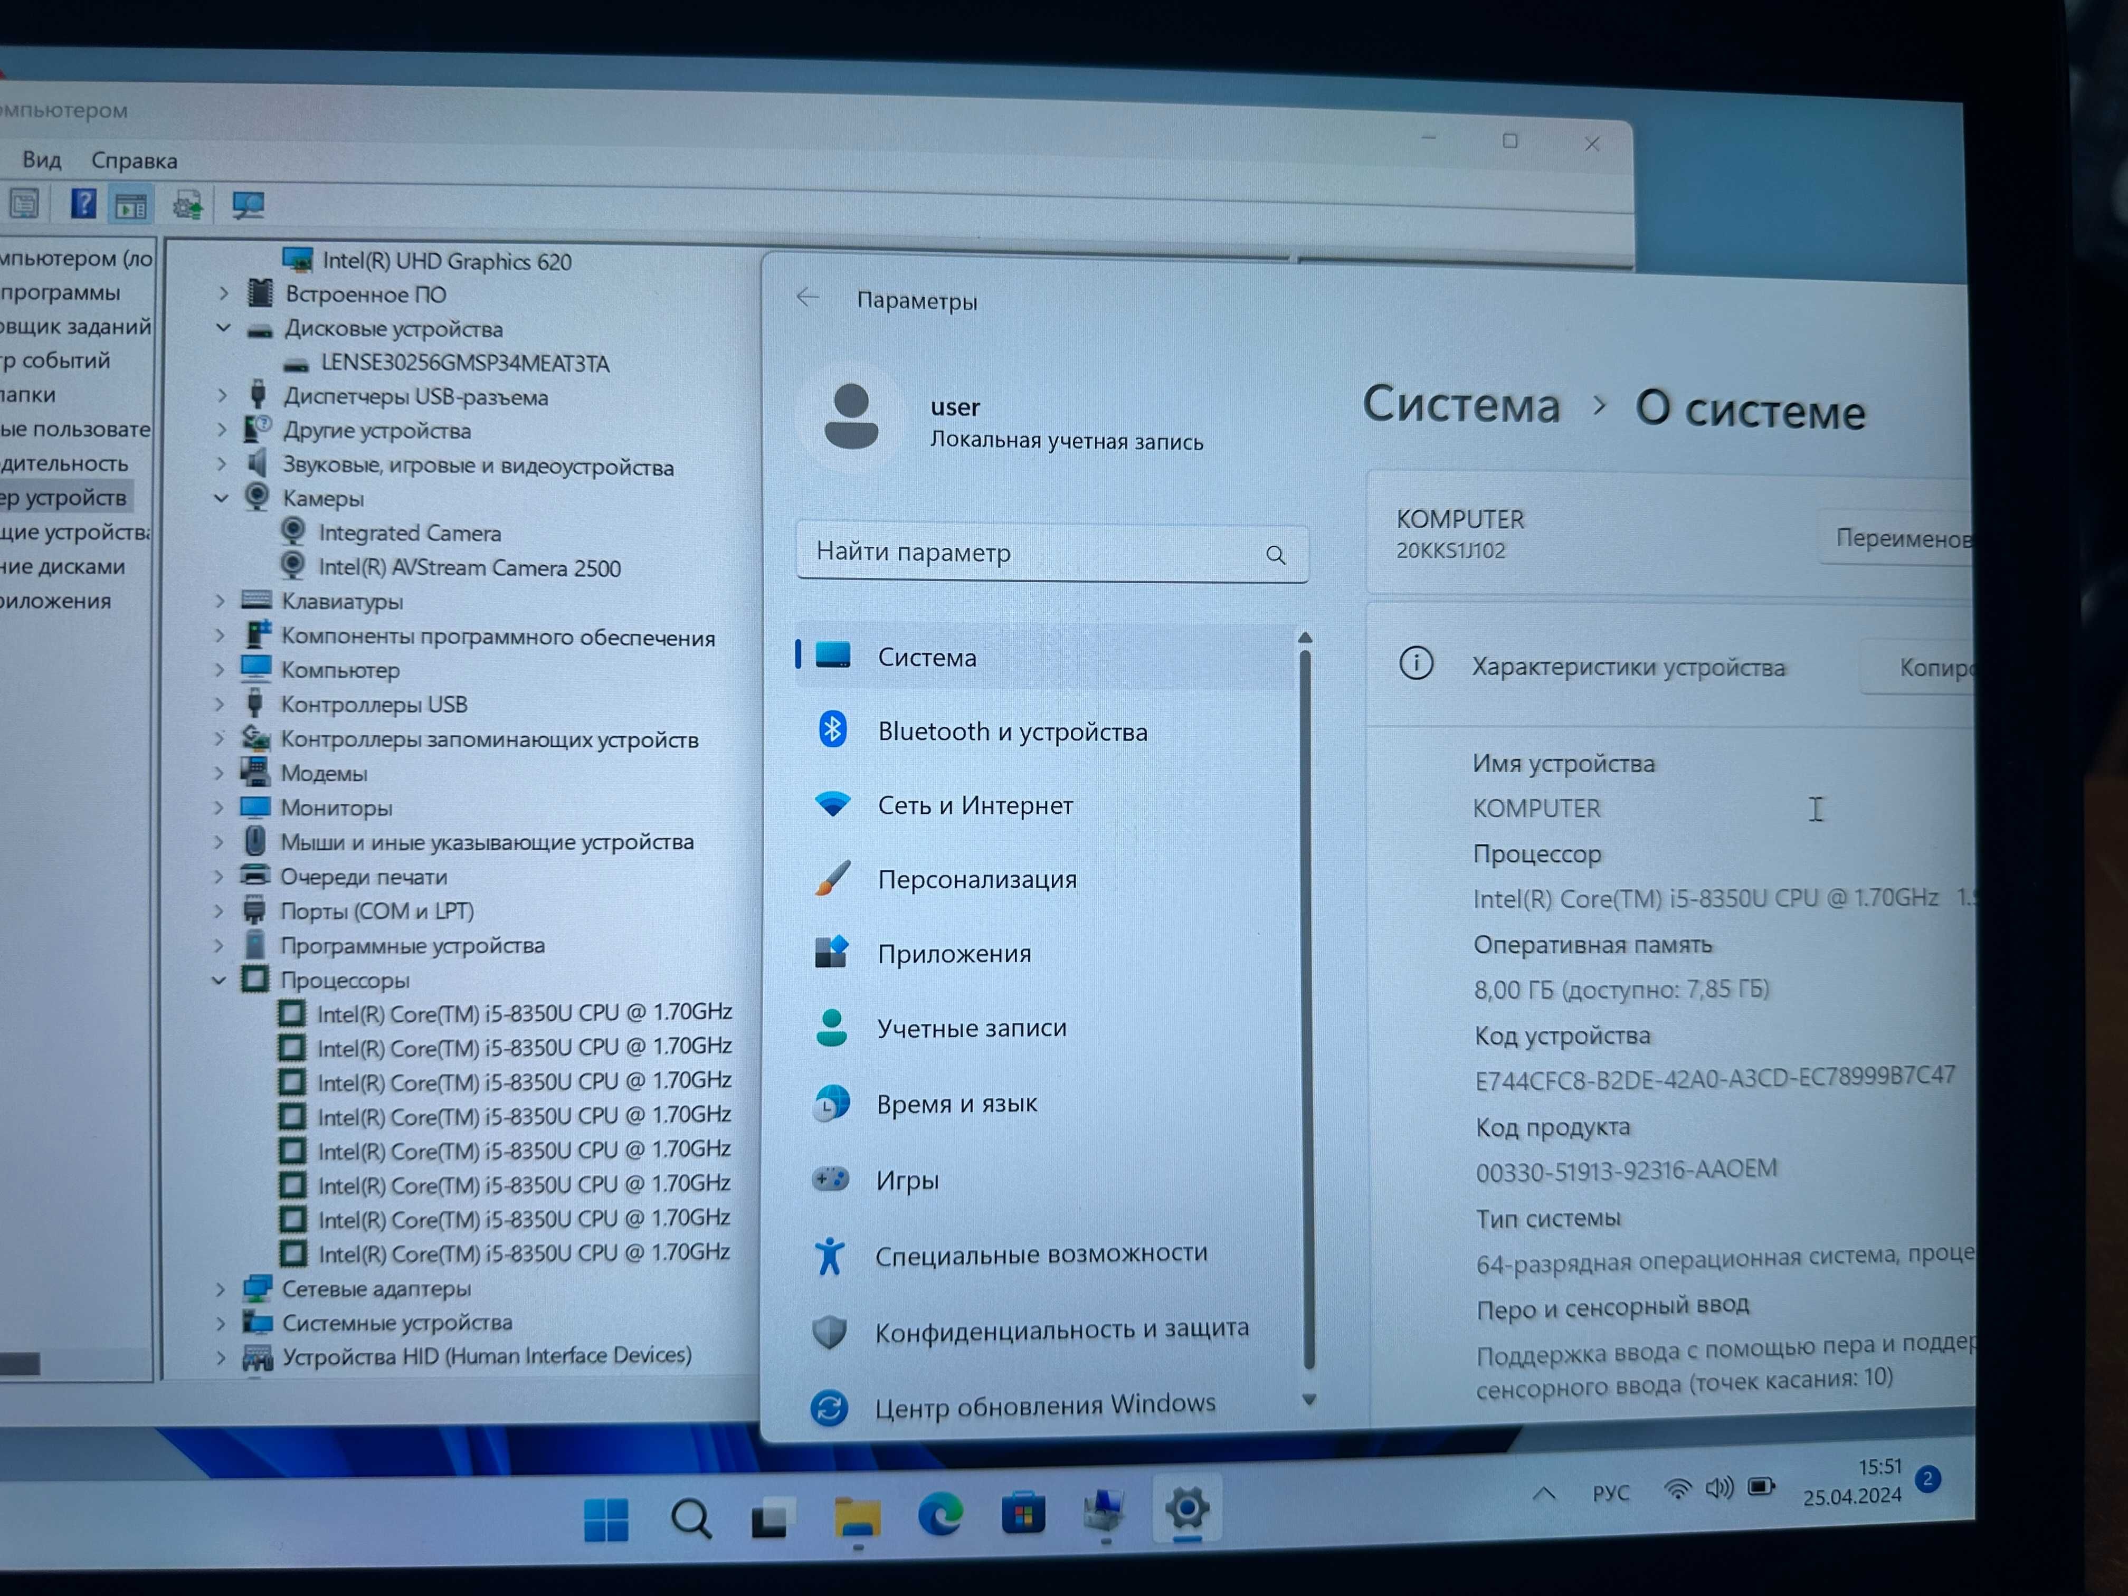Image resolution: width=2128 pixels, height=1596 pixels.
Task: Launch Microsoft Edge from taskbar
Action: (x=940, y=1515)
